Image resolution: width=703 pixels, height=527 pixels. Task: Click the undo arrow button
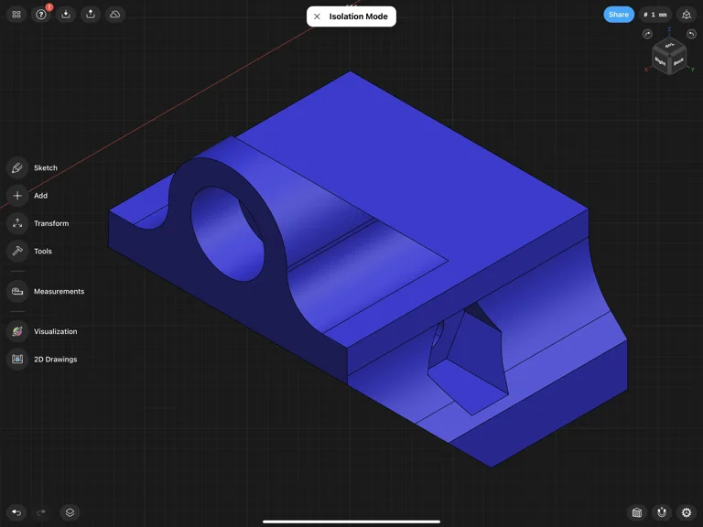pos(16,512)
